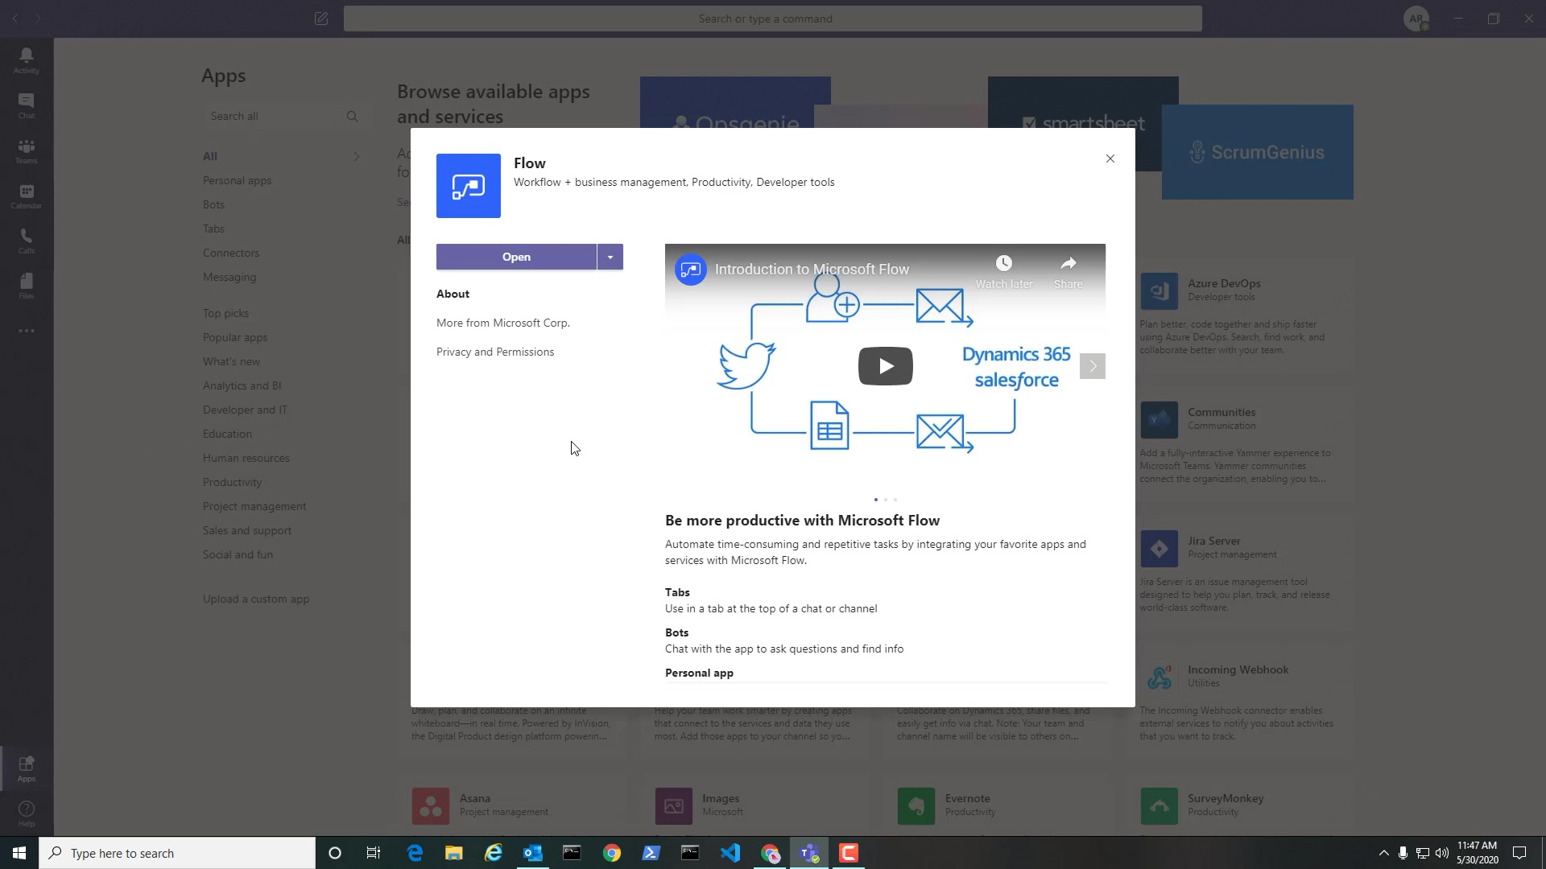Open Popular apps category
Image resolution: width=1546 pixels, height=869 pixels.
[235, 337]
